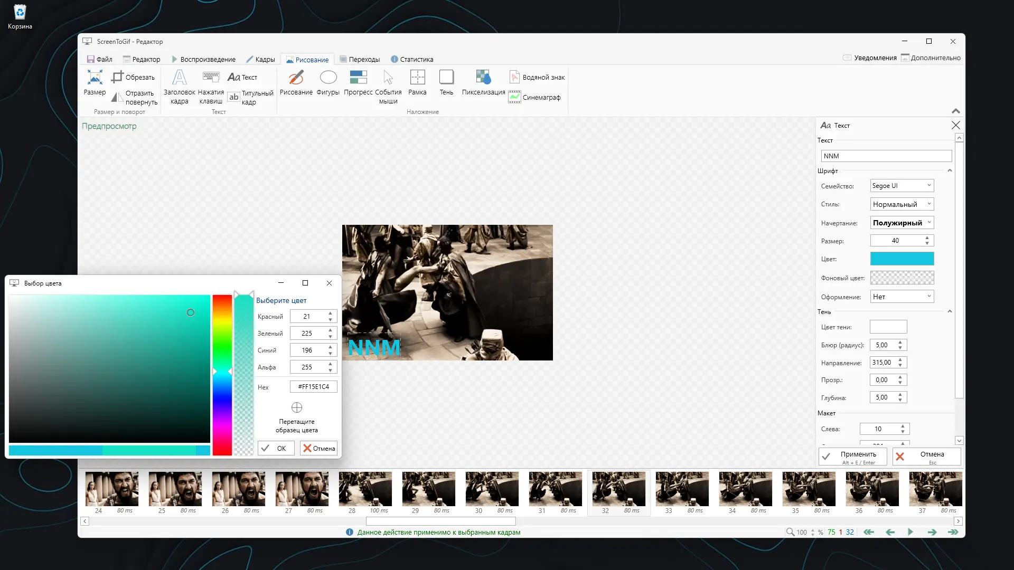This screenshot has width=1014, height=570.
Task: Collapse the Шрифт font section
Action: pos(950,170)
